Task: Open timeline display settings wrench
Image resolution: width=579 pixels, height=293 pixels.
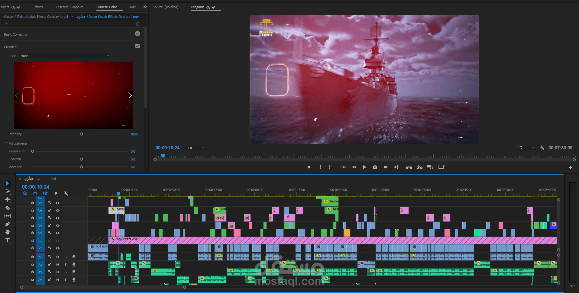Action: (x=66, y=193)
